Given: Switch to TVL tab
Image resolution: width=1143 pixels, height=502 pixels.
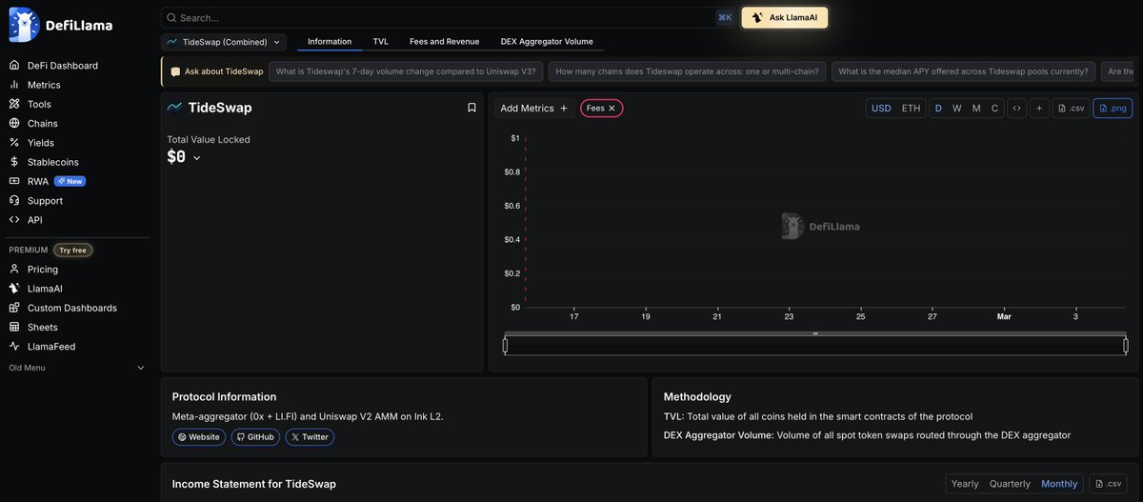Looking at the screenshot, I should [x=380, y=42].
